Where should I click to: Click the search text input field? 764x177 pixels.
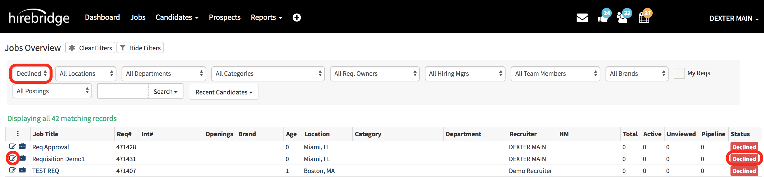pos(123,91)
